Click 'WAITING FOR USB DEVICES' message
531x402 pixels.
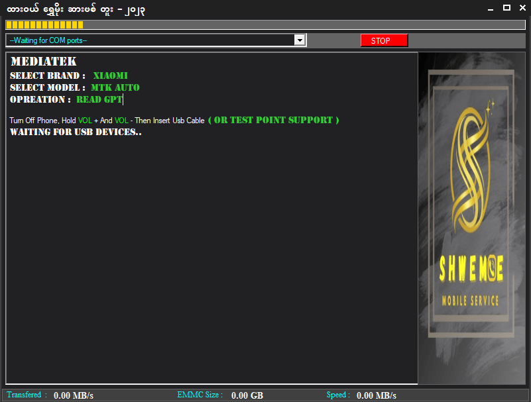(x=76, y=132)
